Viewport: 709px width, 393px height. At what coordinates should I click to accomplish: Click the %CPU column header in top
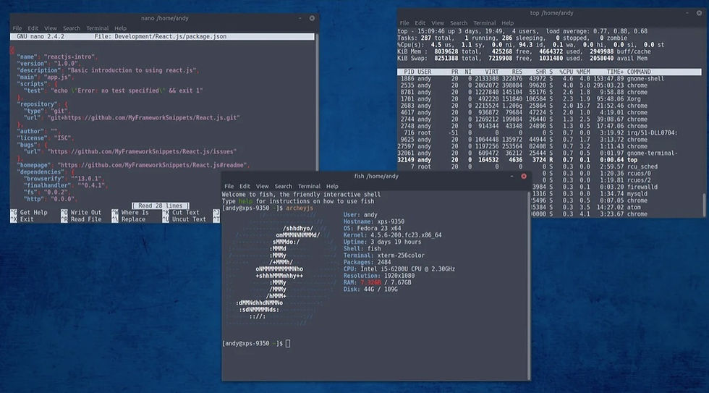point(566,72)
